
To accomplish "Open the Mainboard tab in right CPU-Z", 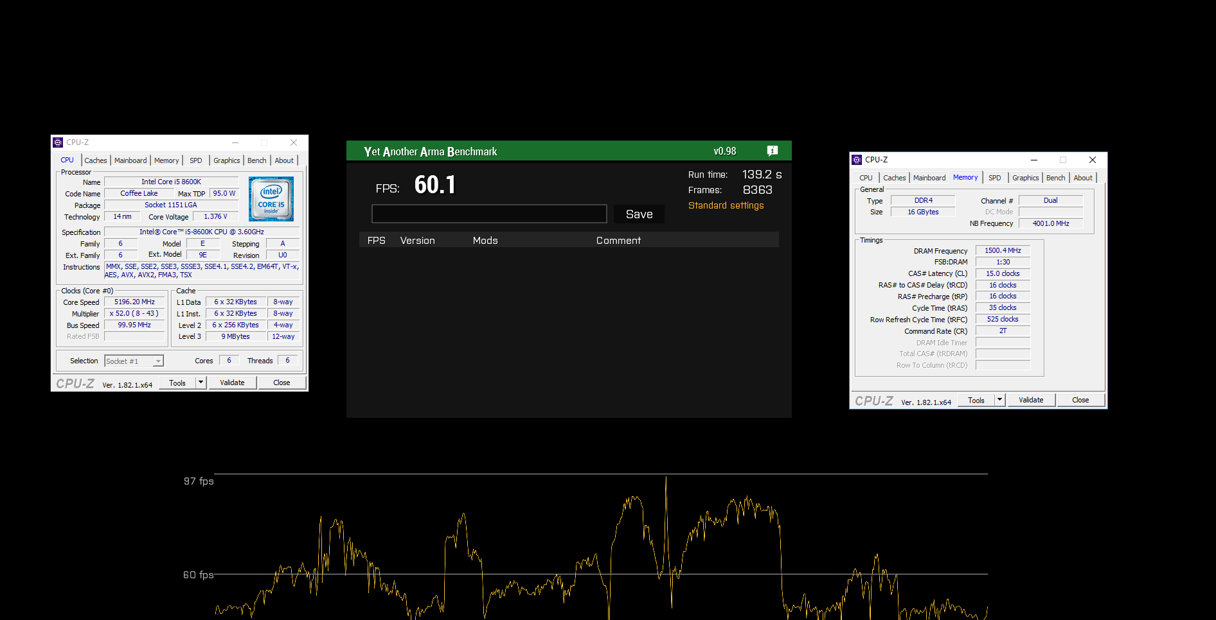I will click(x=929, y=178).
